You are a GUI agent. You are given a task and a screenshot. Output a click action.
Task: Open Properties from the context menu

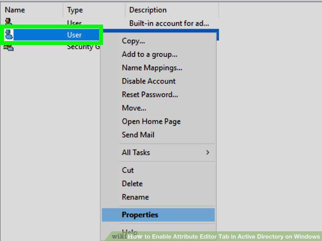click(x=158, y=215)
